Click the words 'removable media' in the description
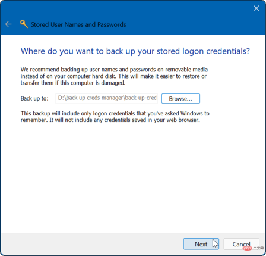The width and height of the screenshot is (266, 256). click(x=186, y=70)
